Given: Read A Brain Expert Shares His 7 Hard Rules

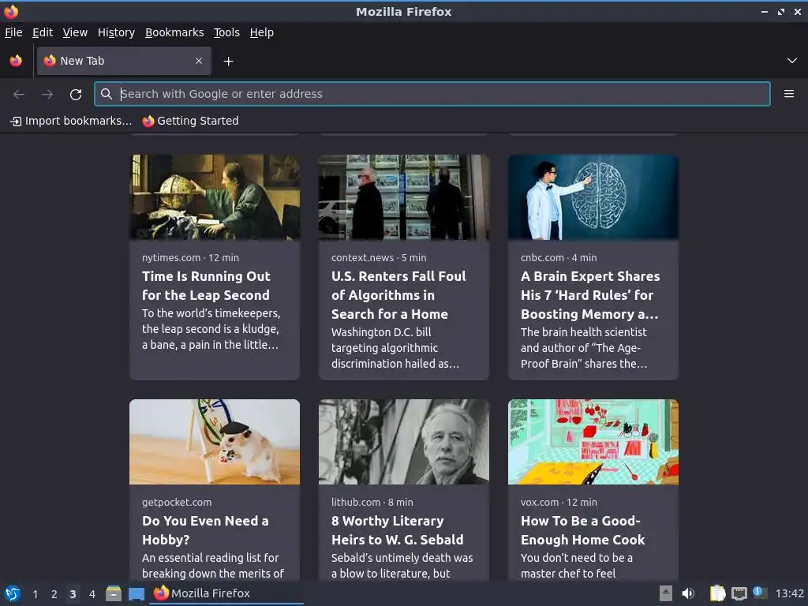Looking at the screenshot, I should [x=590, y=295].
